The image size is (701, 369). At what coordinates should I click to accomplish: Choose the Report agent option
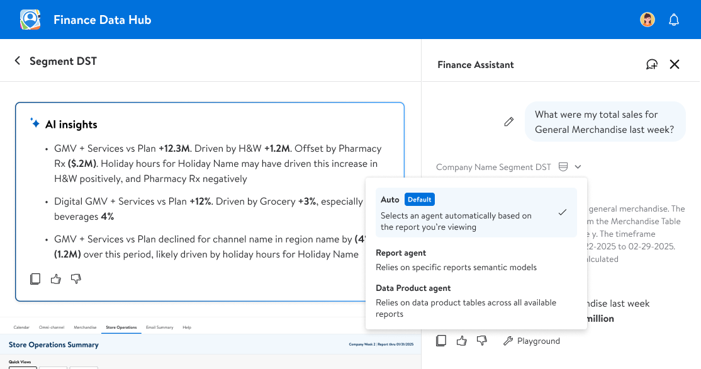coord(476,259)
